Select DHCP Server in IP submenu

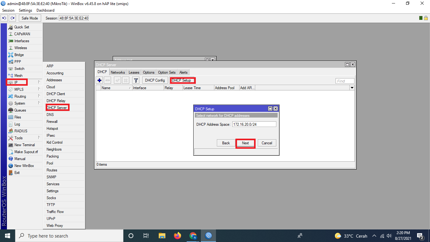click(x=64, y=108)
